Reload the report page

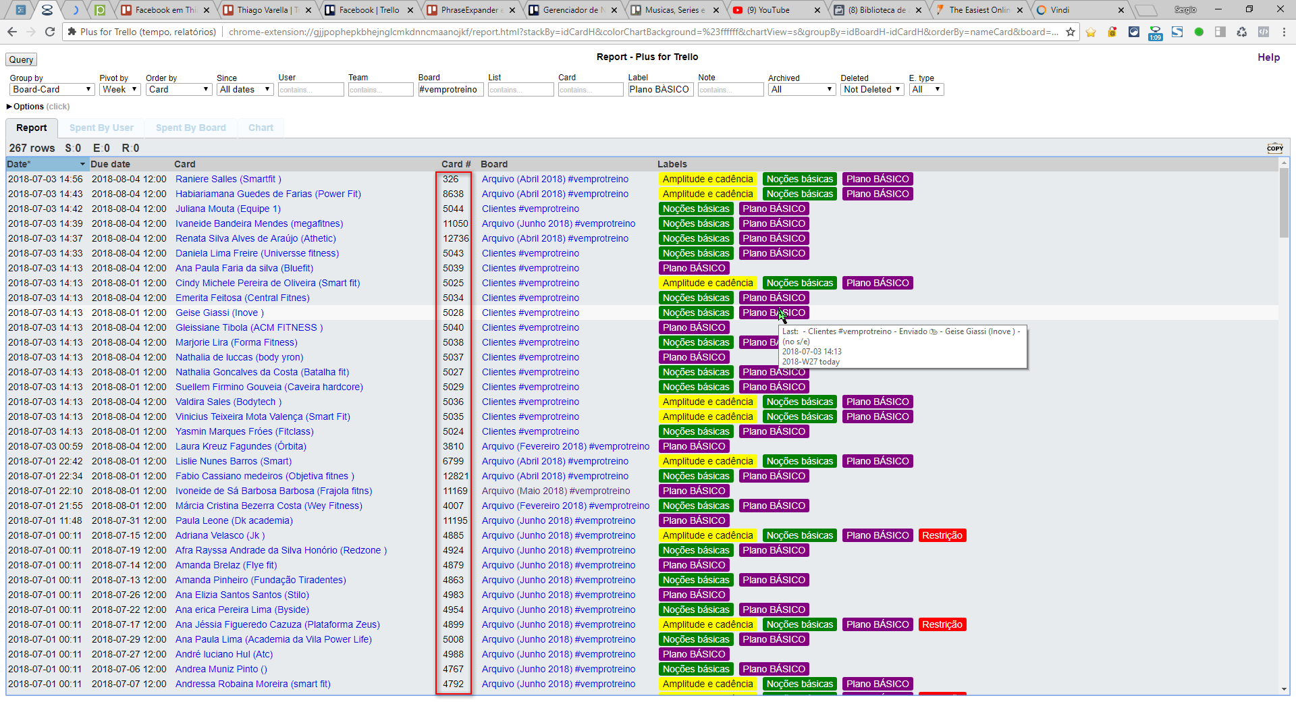pyautogui.click(x=50, y=32)
